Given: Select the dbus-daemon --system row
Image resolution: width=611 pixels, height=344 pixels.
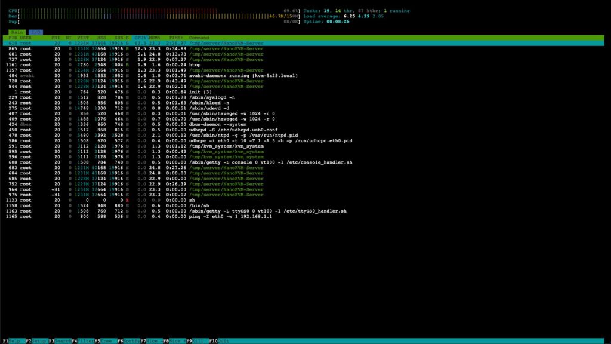Looking at the screenshot, I should coord(304,125).
